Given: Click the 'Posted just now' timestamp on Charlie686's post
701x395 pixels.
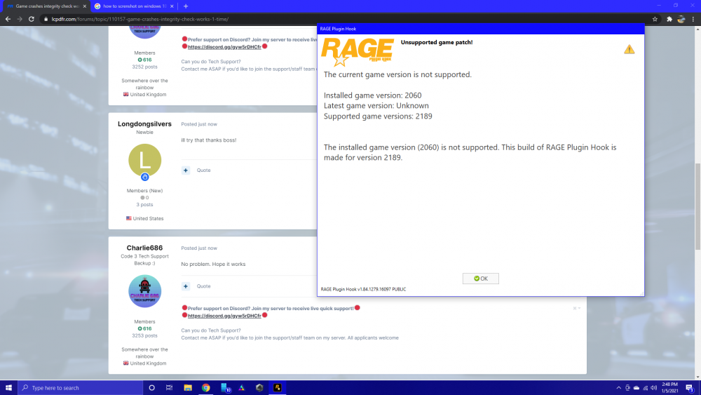Looking at the screenshot, I should pos(199,248).
